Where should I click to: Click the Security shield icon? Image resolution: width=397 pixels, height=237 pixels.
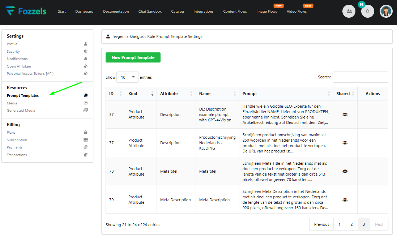(x=86, y=51)
